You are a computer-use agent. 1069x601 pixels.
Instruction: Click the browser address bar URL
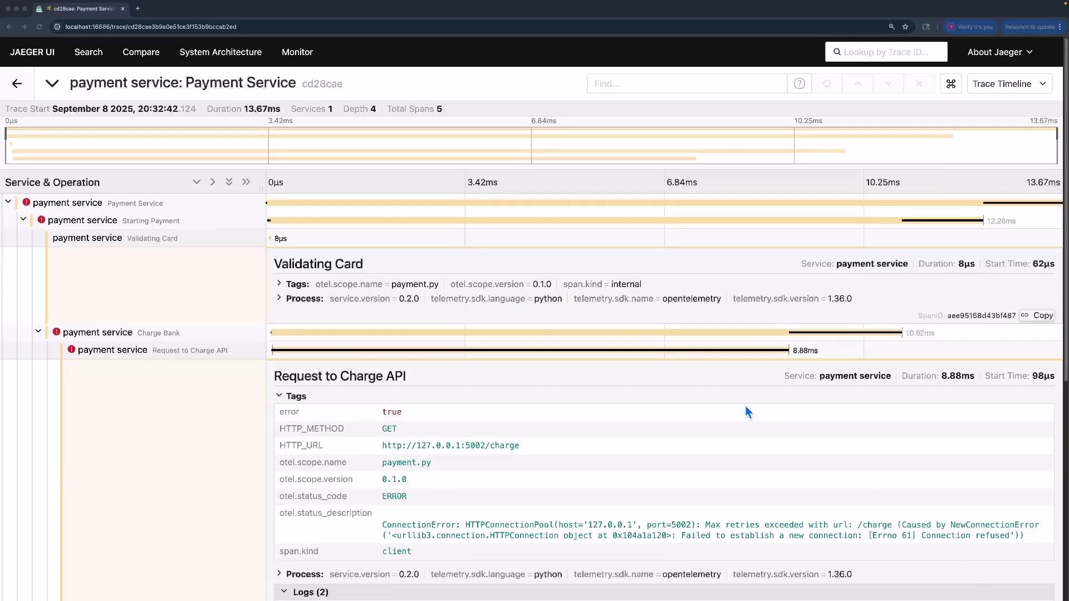151,27
